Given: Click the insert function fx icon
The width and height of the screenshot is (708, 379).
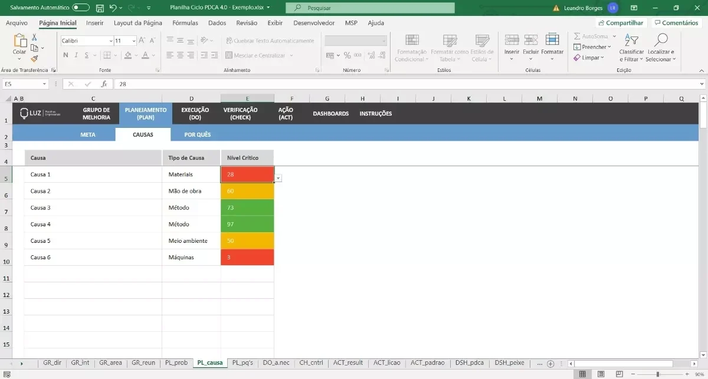Looking at the screenshot, I should click(104, 84).
